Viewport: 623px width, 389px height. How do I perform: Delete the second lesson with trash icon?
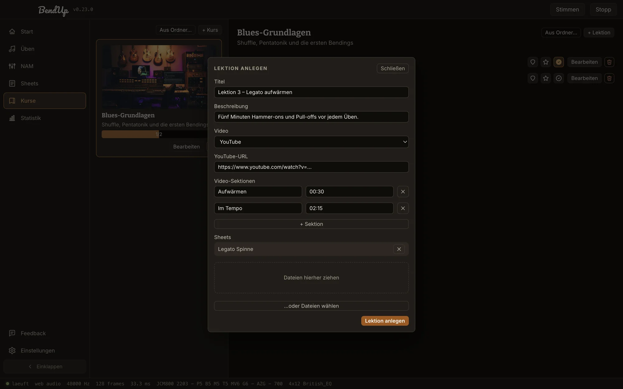coord(609,78)
